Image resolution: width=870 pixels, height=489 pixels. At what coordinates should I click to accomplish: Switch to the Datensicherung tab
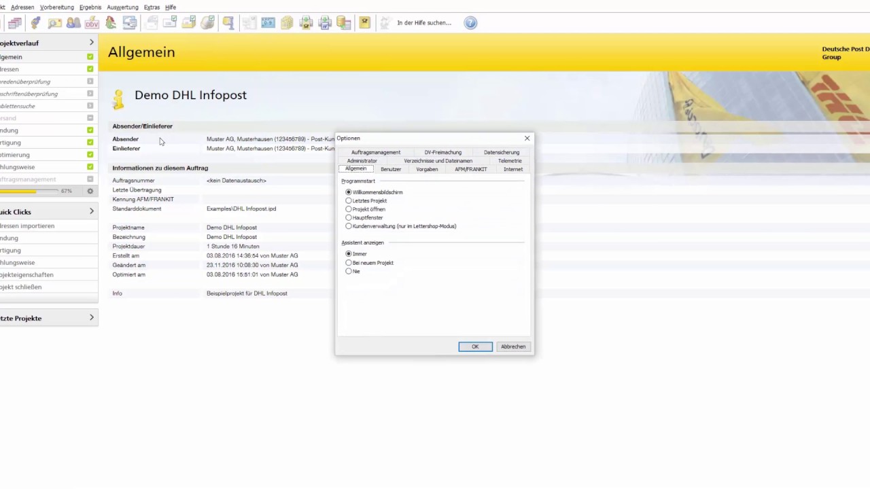coord(502,152)
